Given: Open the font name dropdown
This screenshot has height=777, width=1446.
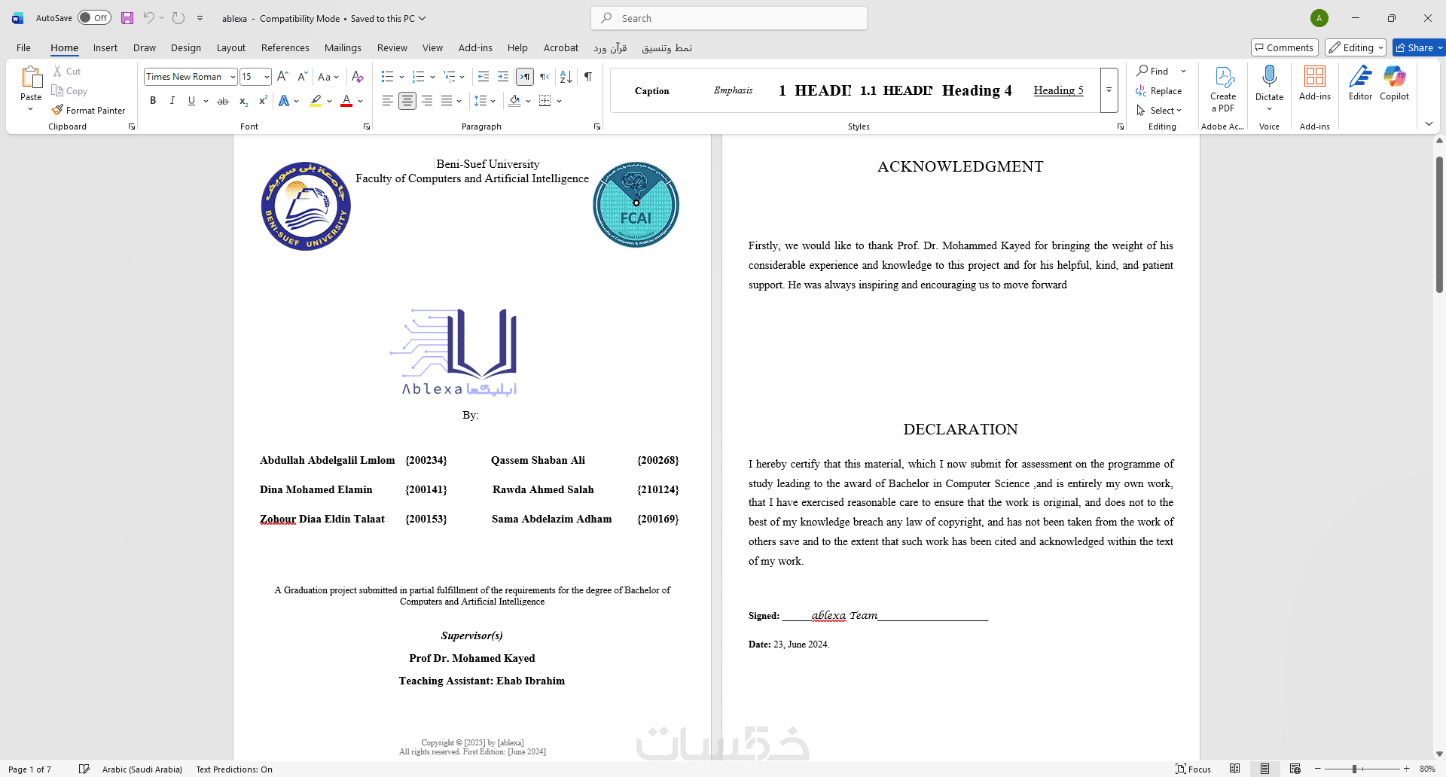Looking at the screenshot, I should [233, 77].
